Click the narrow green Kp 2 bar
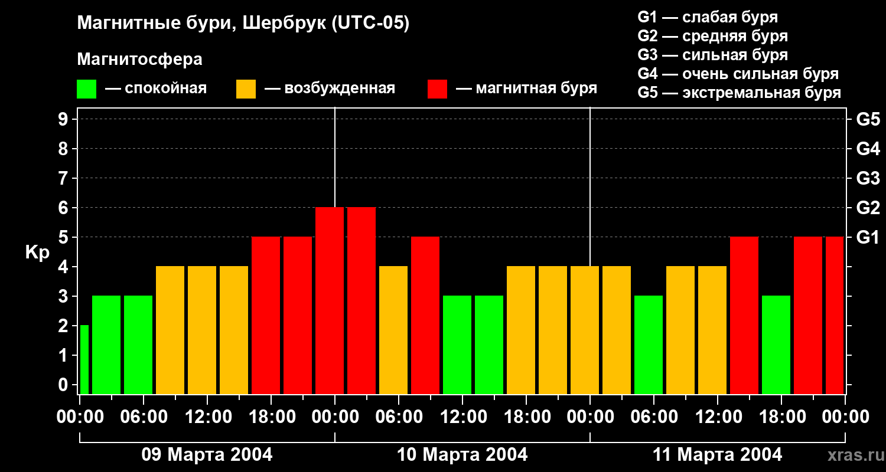The image size is (886, 472). pyautogui.click(x=84, y=359)
